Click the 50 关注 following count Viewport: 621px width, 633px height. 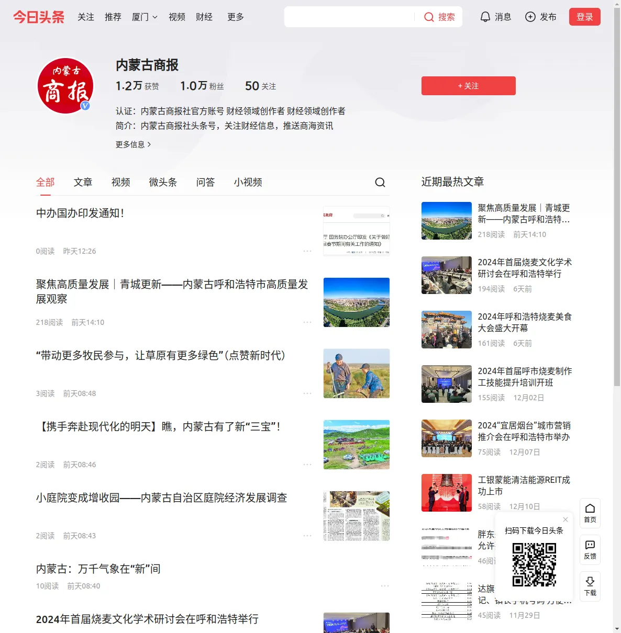[260, 86]
